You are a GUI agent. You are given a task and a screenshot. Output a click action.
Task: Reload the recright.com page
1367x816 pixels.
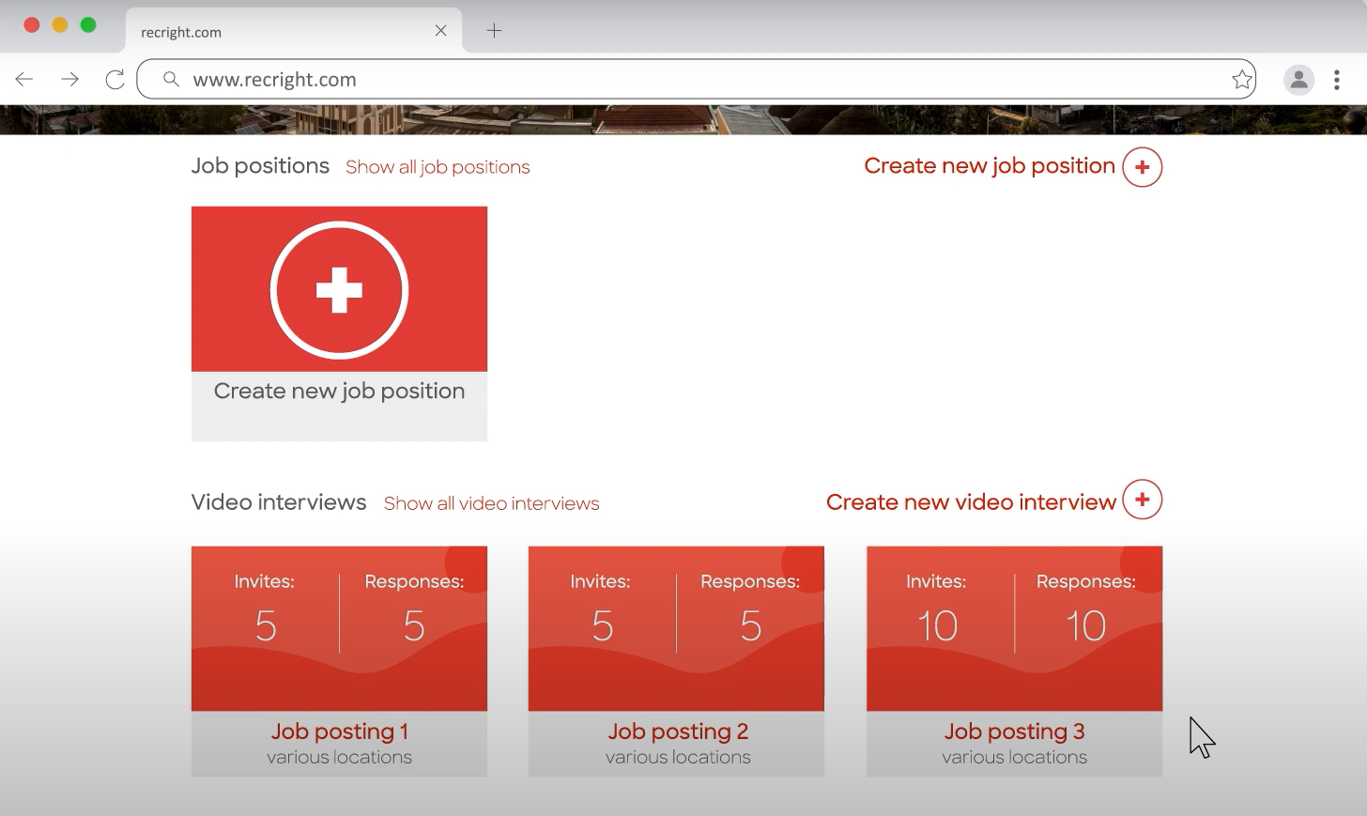click(x=115, y=80)
